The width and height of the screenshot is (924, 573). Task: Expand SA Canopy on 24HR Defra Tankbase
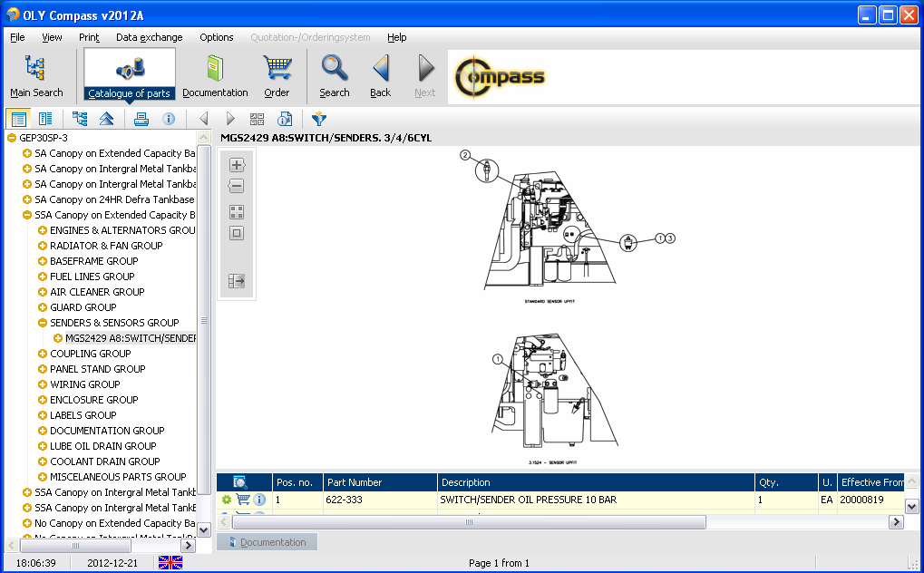[x=26, y=199]
